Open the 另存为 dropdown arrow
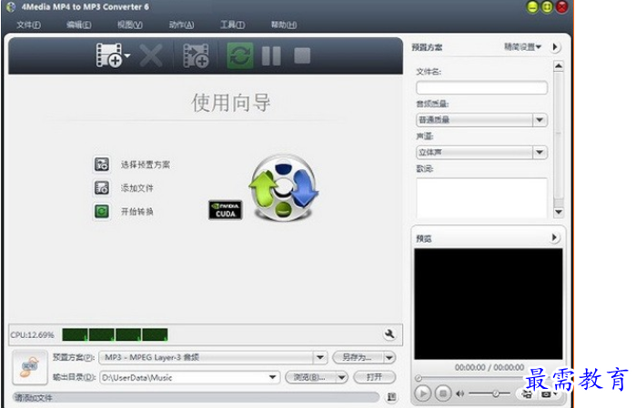636x408 pixels. (389, 357)
